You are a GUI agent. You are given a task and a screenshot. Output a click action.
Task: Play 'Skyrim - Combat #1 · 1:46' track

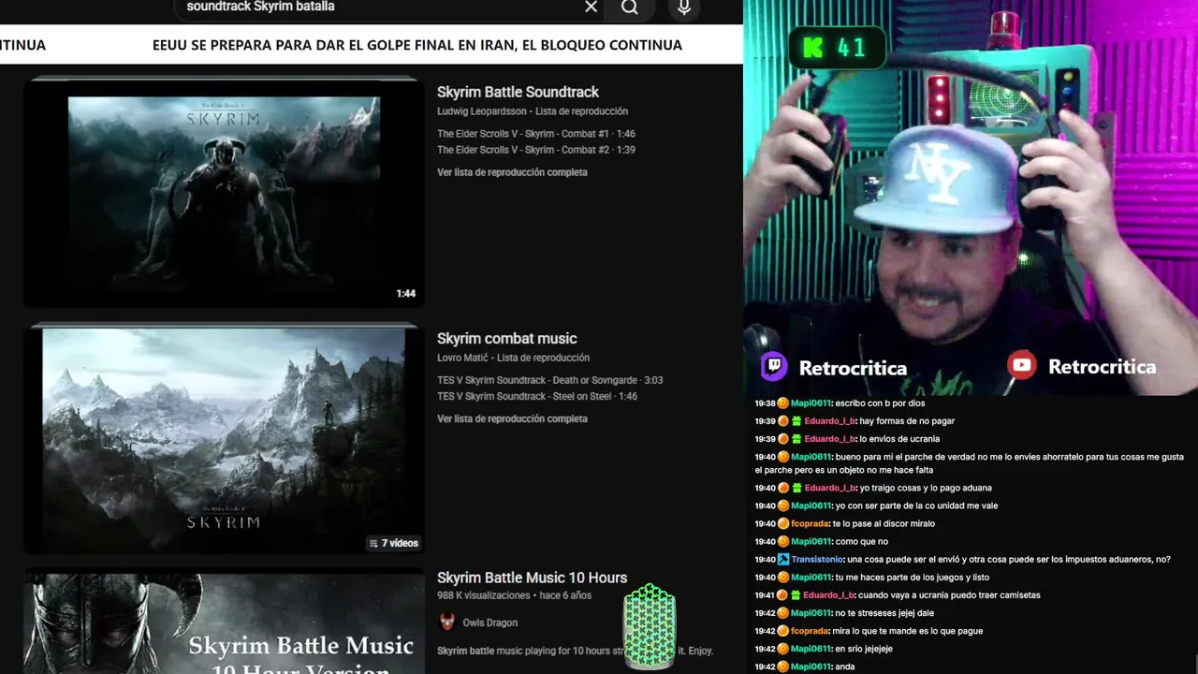click(536, 134)
